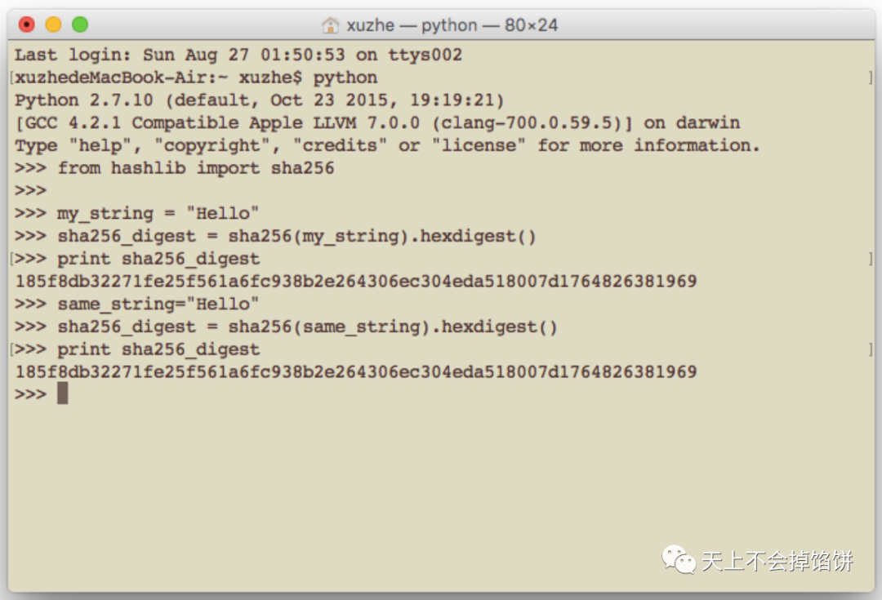Click the right bracket mark beside python command
The image size is (882, 600).
(x=871, y=78)
